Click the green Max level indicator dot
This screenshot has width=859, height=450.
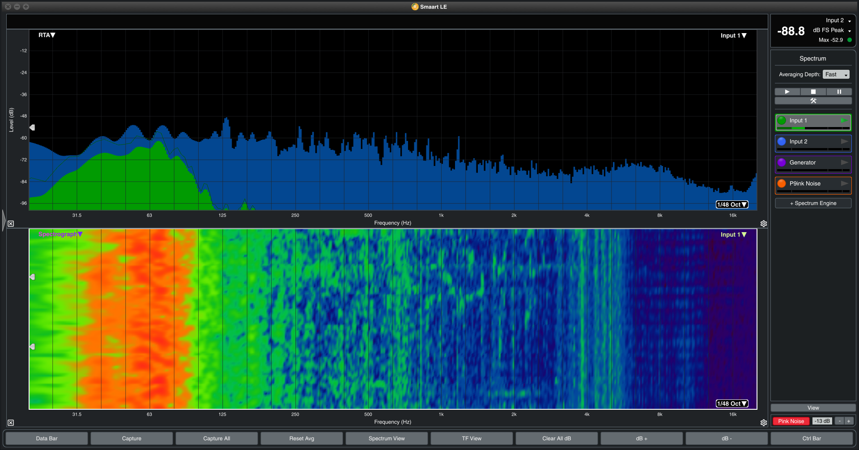pyautogui.click(x=850, y=40)
